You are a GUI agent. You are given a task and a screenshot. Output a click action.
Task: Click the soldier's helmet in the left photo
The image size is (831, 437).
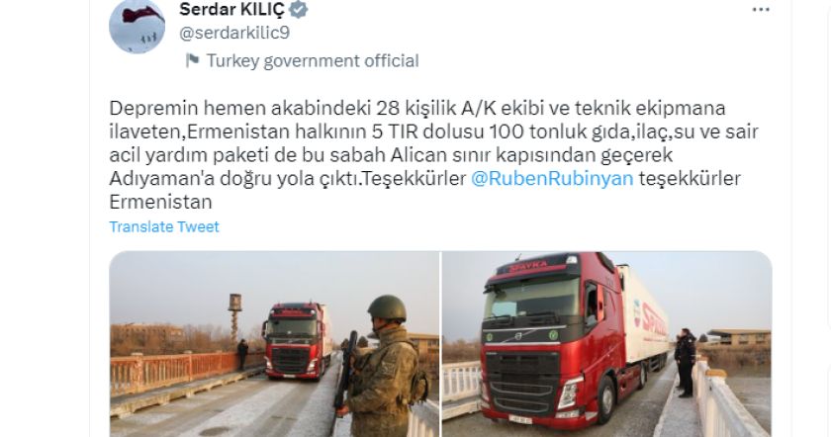pyautogui.click(x=387, y=308)
